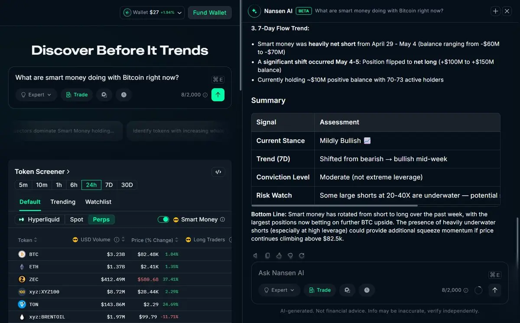
Task: Click info icon next to Smart Money
Action: tap(222, 220)
